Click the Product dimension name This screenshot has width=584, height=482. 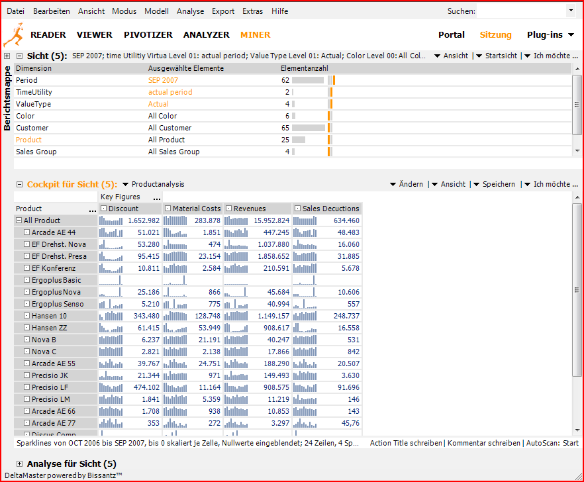28,140
